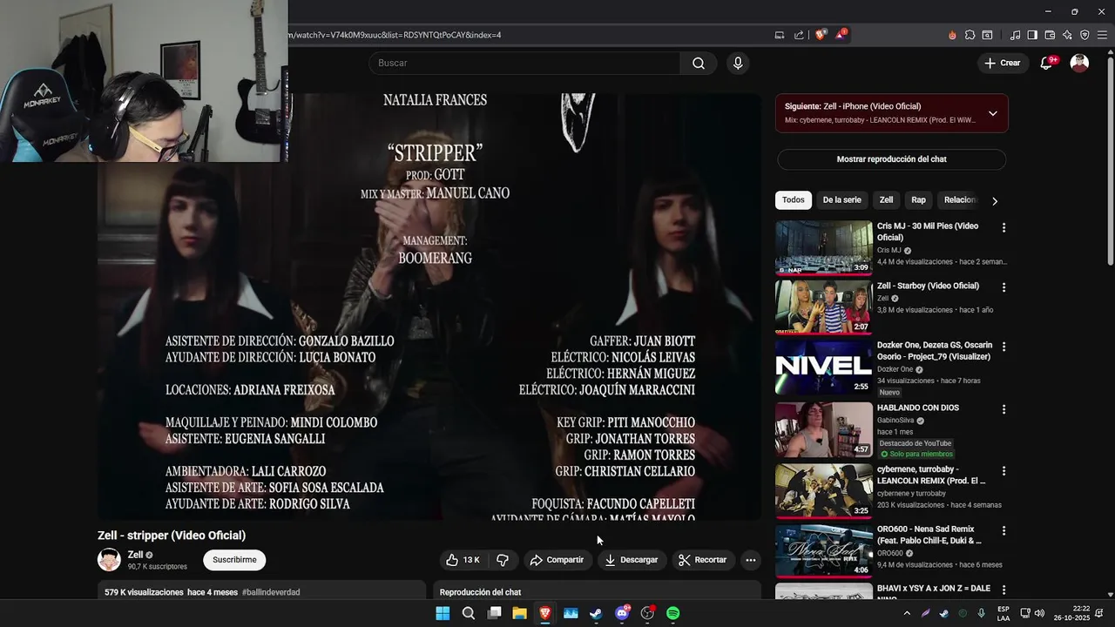1115x627 pixels.
Task: Open options menu for HABLANDO CON DIOS video
Action: 1003,409
